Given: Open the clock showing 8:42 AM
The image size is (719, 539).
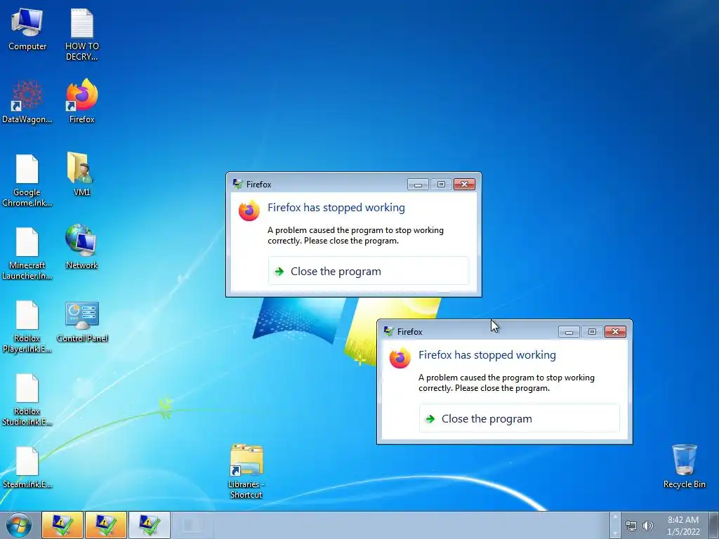Looking at the screenshot, I should coord(683,525).
